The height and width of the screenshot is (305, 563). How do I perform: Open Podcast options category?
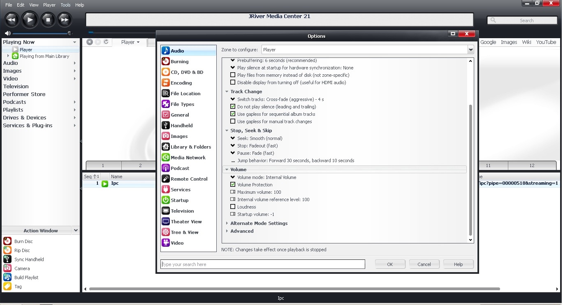tap(188, 168)
